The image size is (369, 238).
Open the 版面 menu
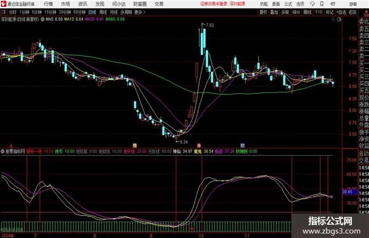coord(276,4)
